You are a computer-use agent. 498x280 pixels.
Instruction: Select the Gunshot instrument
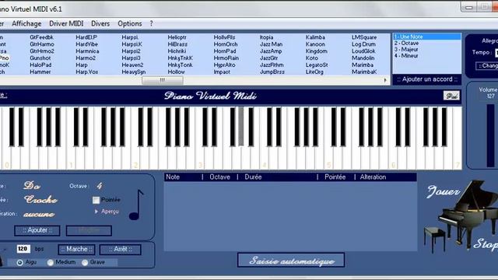pyautogui.click(x=40, y=58)
